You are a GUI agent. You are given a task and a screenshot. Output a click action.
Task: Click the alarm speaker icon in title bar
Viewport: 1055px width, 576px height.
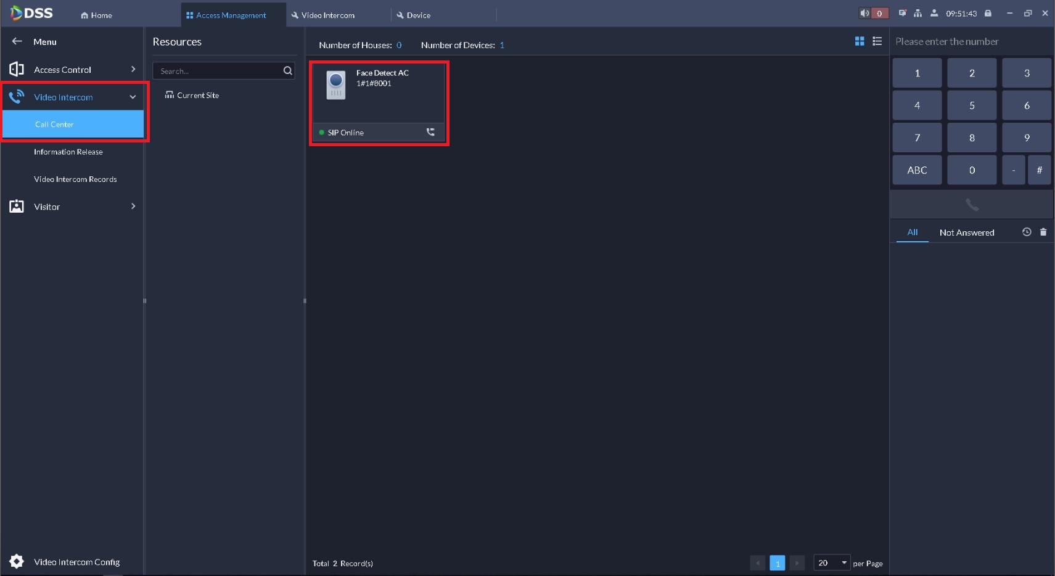pos(865,13)
